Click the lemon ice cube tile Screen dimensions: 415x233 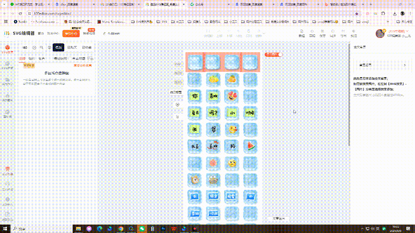(213, 79)
